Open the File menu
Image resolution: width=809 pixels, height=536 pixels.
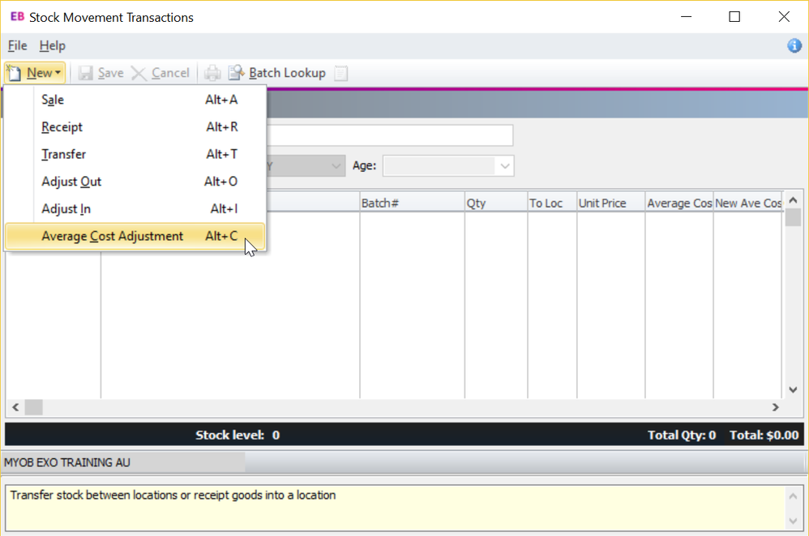pos(17,46)
